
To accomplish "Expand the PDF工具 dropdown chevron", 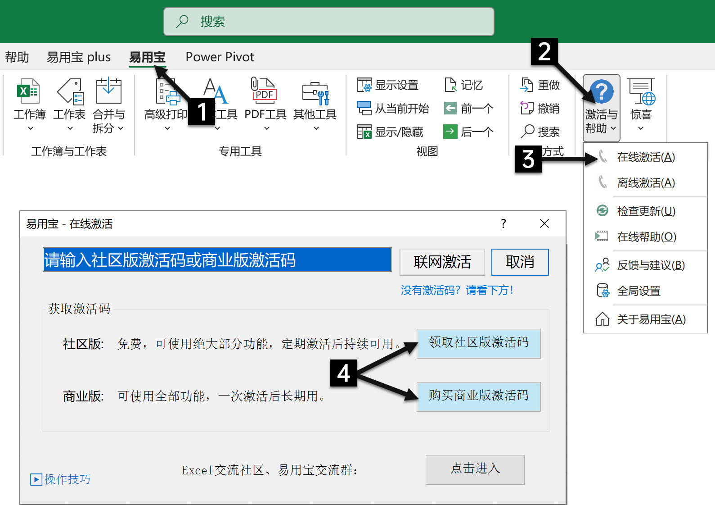I will 266,128.
